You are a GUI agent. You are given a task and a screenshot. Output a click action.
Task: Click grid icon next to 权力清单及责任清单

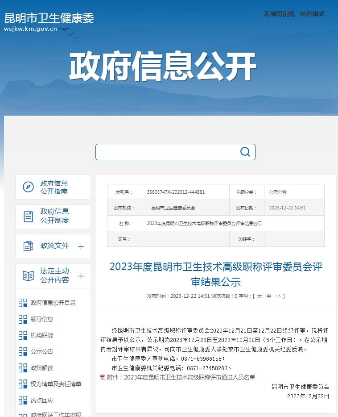tap(23, 384)
